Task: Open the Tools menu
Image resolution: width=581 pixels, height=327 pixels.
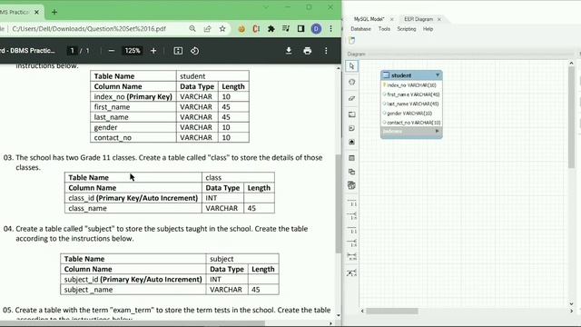Action: (x=384, y=29)
